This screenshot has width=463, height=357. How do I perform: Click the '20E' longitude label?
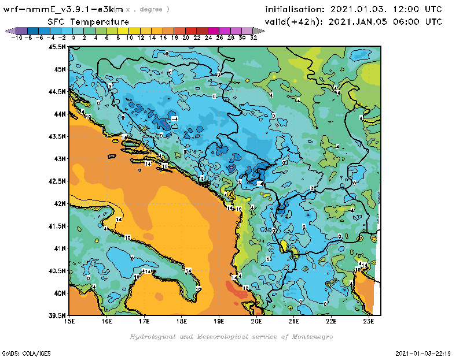tap(256, 321)
